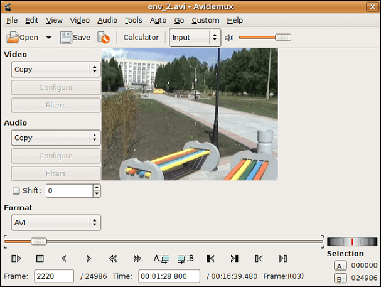Jump to next keyframe double arrow
The height and width of the screenshot is (287, 381).
[137, 258]
